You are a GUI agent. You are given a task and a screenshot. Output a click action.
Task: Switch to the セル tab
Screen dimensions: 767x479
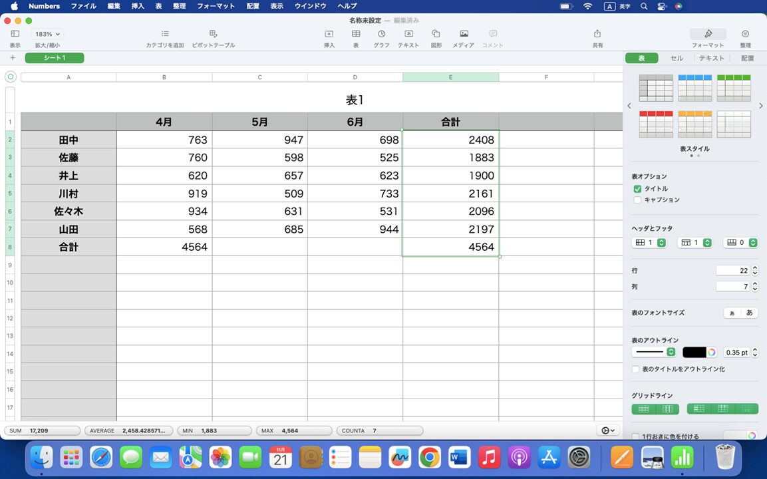677,58
